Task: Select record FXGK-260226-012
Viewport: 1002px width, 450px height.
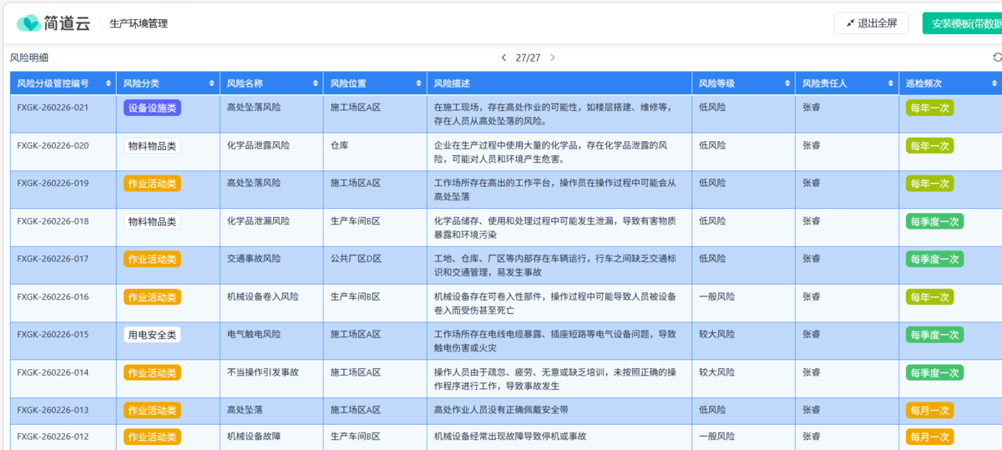Action: [53, 437]
